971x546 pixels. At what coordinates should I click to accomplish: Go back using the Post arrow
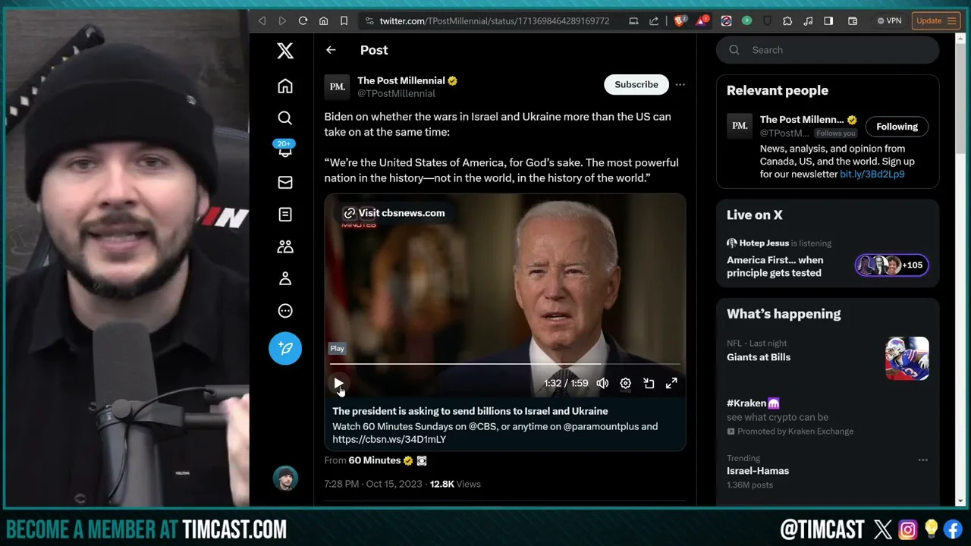[331, 50]
